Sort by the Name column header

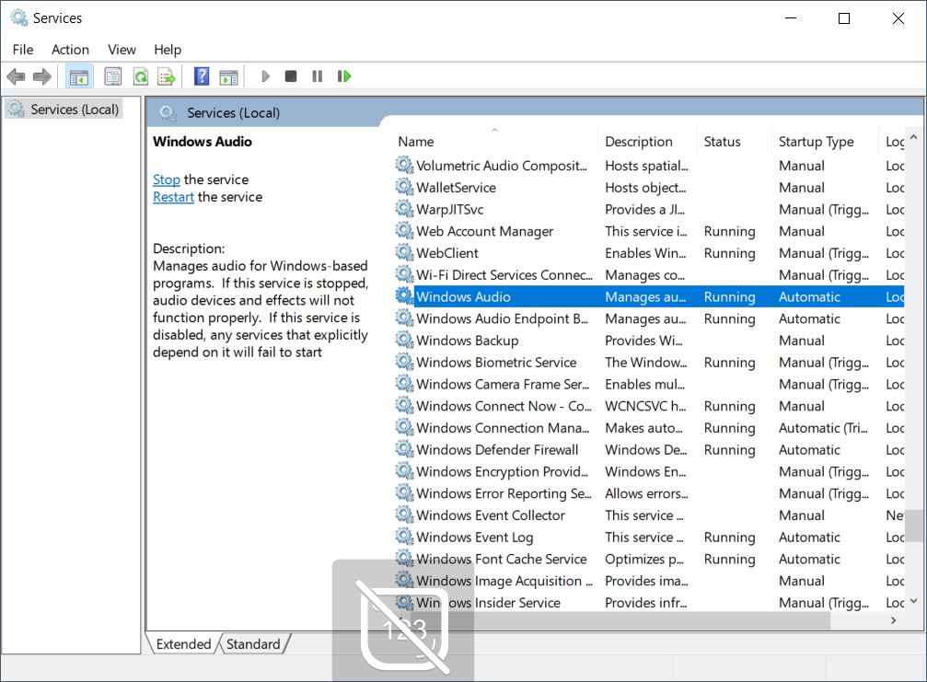click(x=496, y=142)
